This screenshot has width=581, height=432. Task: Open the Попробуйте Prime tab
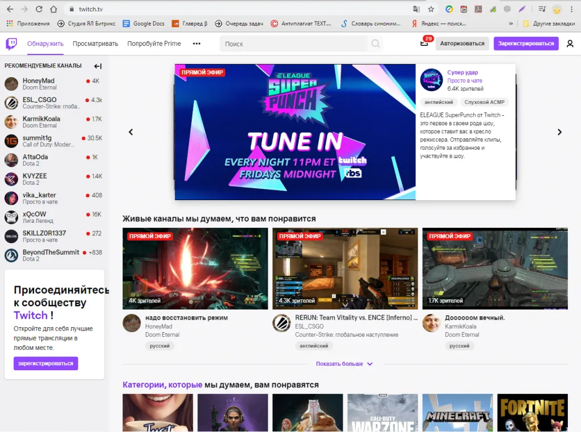tap(154, 44)
